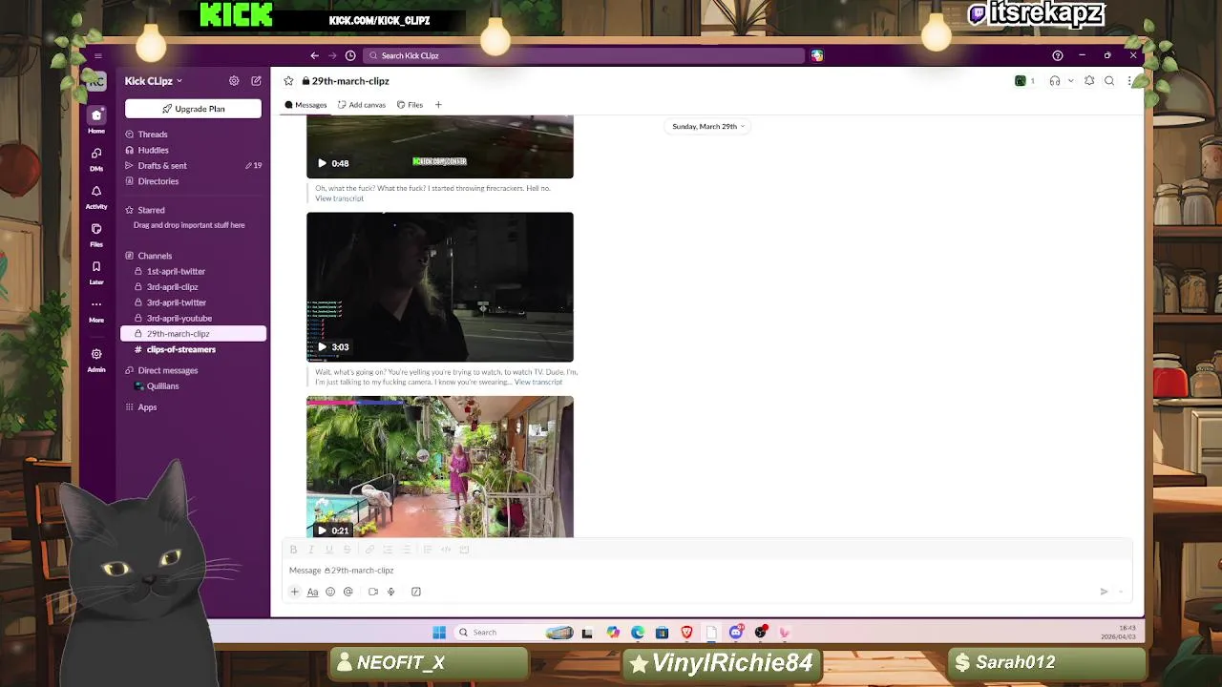Open the More sidebar menu
Viewport: 1222px width, 687px height.
(96, 310)
